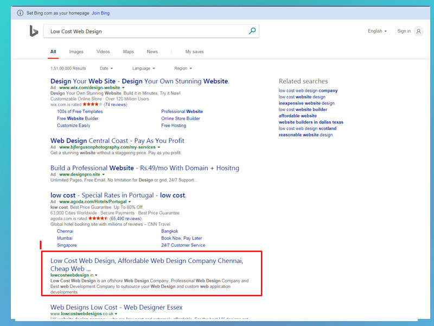Open dropdown arrow beside www.designpro.site
The height and width of the screenshot is (326, 434).
[x=104, y=174]
